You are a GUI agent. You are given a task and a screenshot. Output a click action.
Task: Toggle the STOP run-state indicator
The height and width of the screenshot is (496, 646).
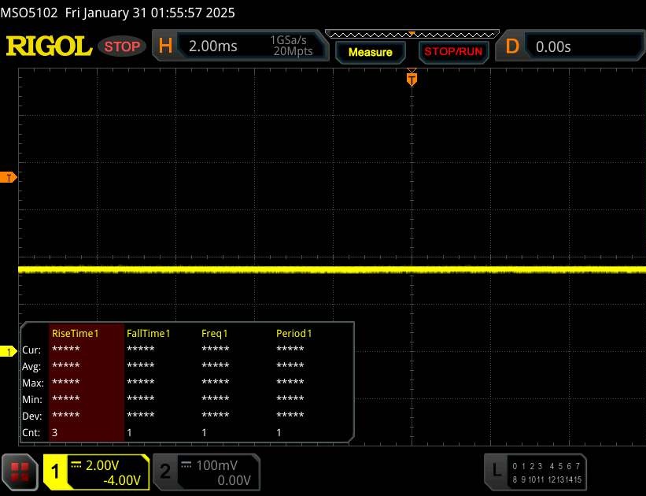click(x=122, y=46)
